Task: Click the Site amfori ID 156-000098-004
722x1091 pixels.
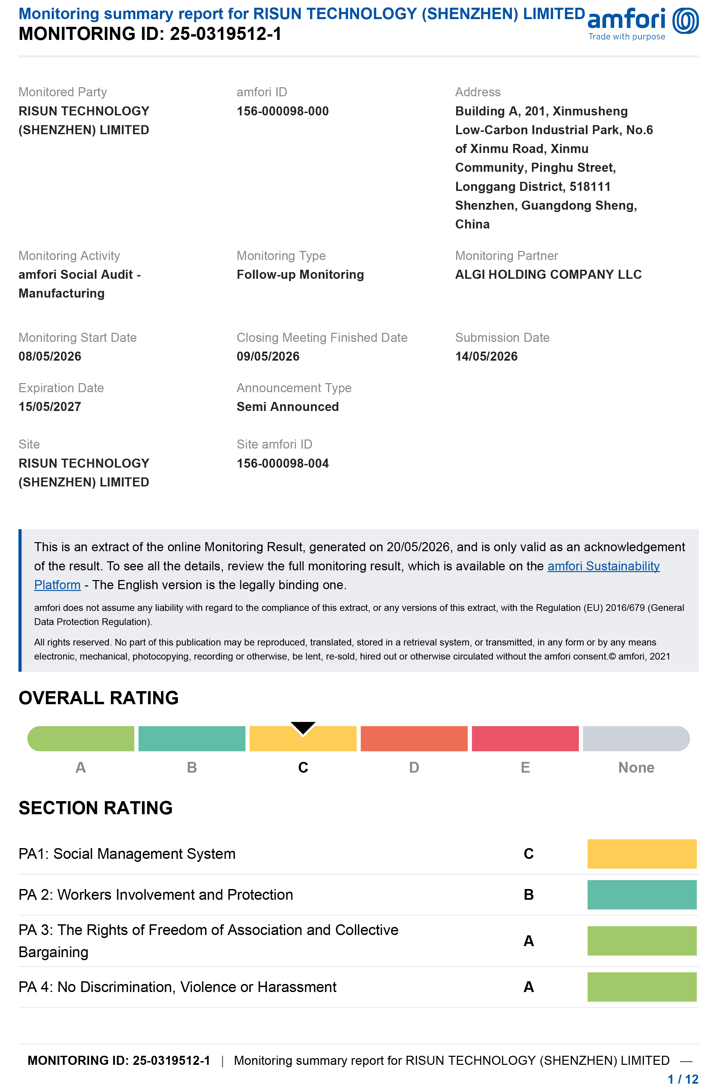Action: (283, 464)
